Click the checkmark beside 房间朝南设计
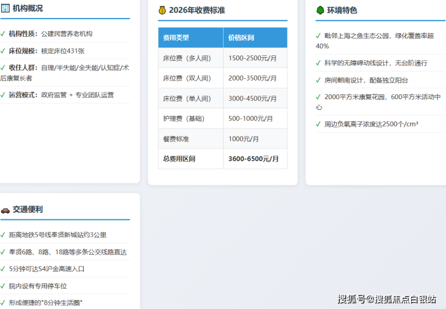 (318, 80)
